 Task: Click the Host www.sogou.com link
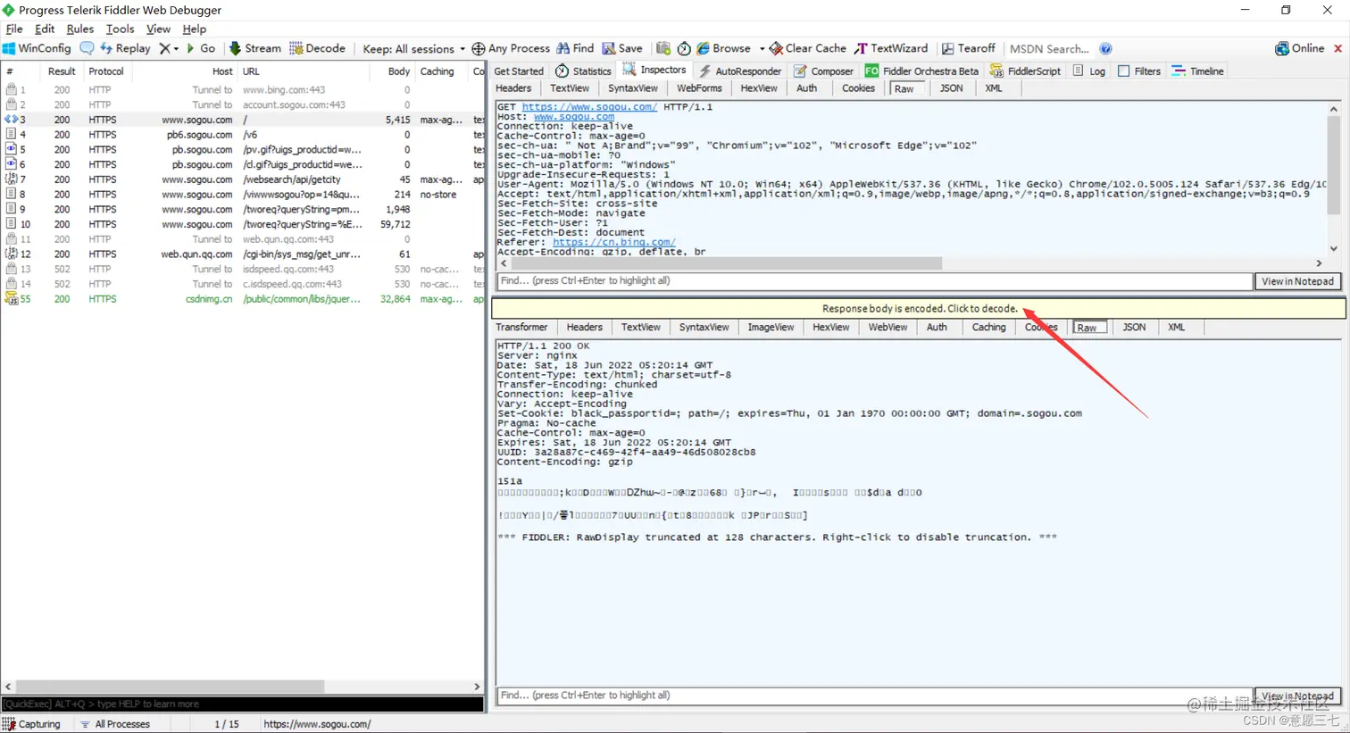click(574, 117)
